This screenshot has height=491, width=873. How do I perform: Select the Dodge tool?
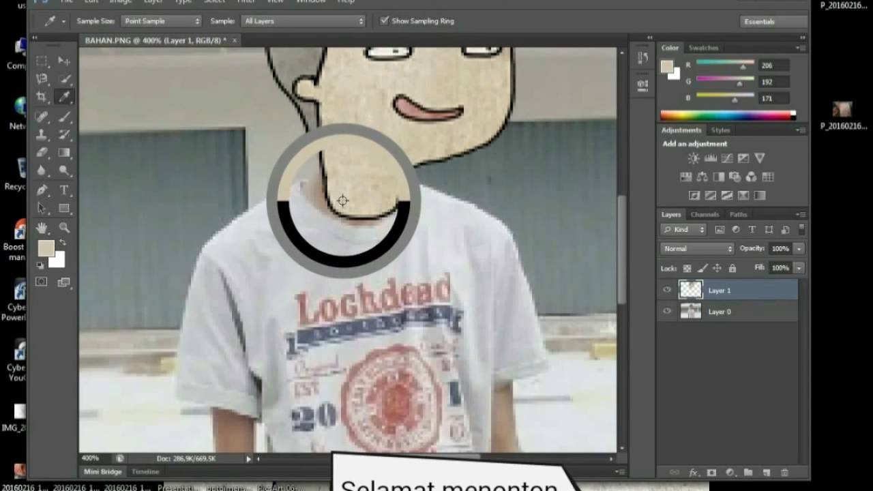[64, 171]
